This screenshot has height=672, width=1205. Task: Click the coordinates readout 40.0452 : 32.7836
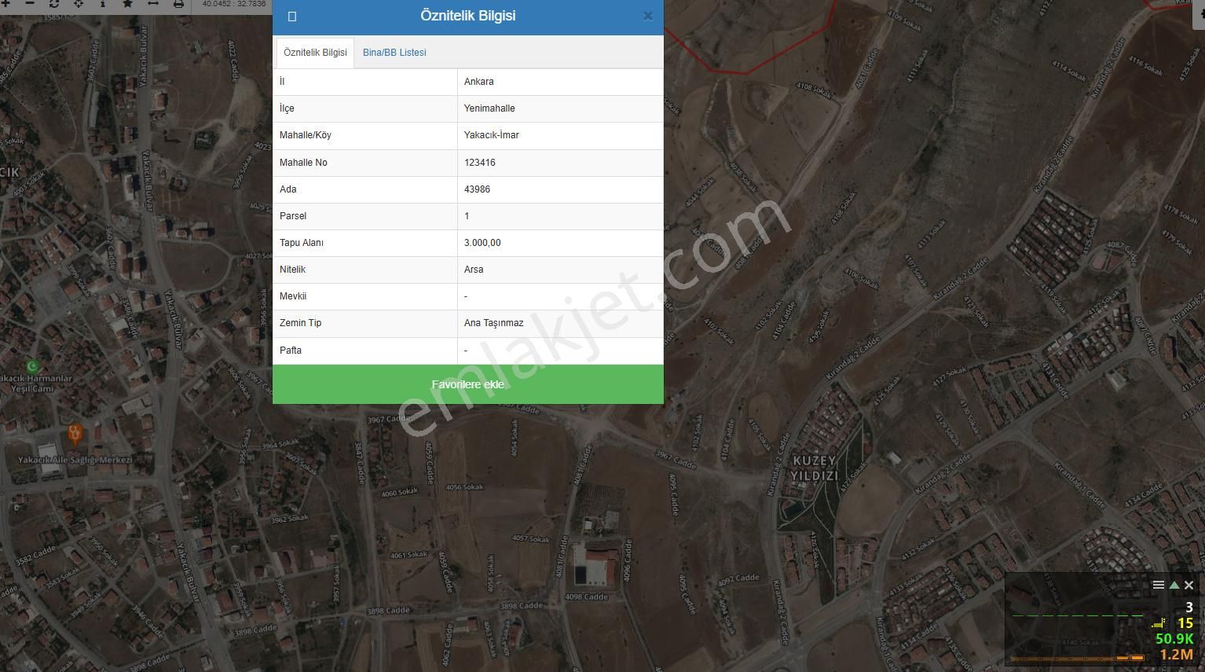click(x=234, y=4)
